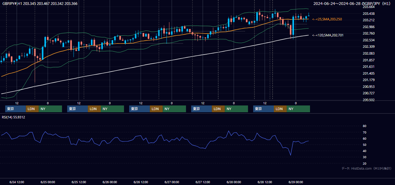Click the RSI 80 level label
This screenshot has height=185, width=395.
tap(364, 126)
